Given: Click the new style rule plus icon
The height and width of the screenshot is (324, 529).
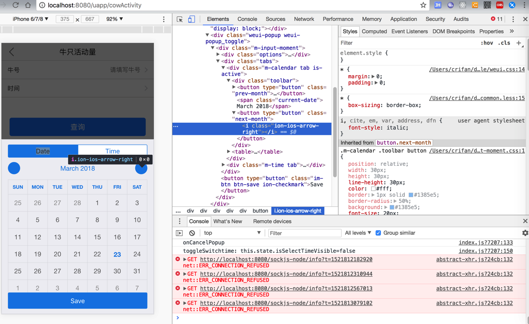Looking at the screenshot, I should pyautogui.click(x=519, y=43).
